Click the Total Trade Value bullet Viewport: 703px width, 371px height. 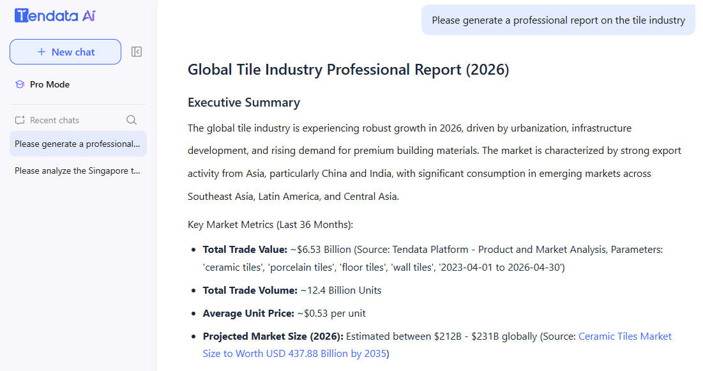click(x=433, y=259)
